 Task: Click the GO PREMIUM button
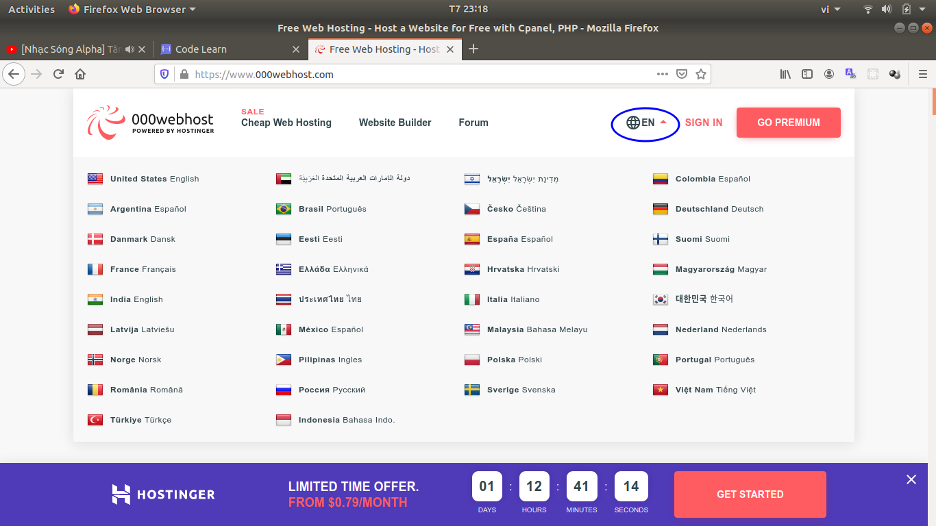tap(789, 123)
